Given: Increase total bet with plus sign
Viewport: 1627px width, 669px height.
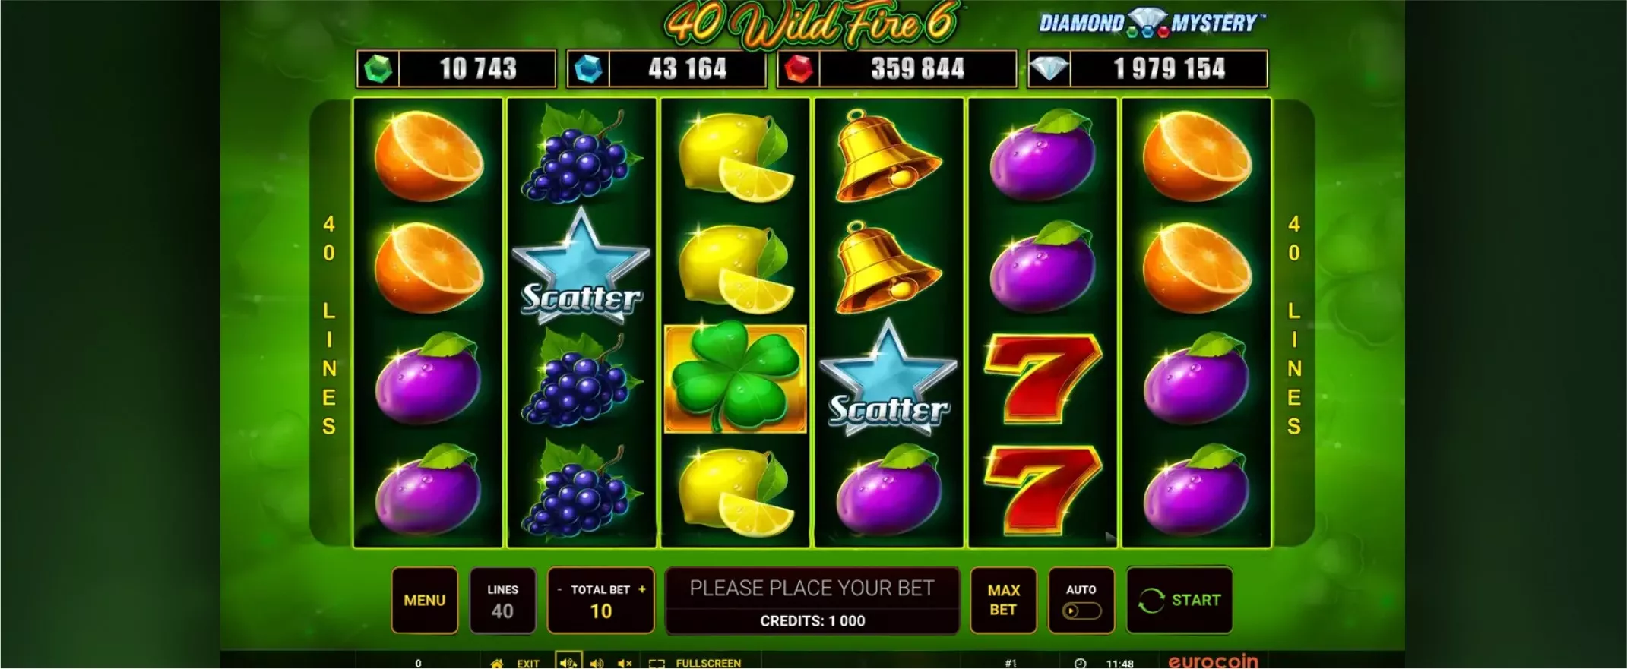Looking at the screenshot, I should [x=642, y=589].
